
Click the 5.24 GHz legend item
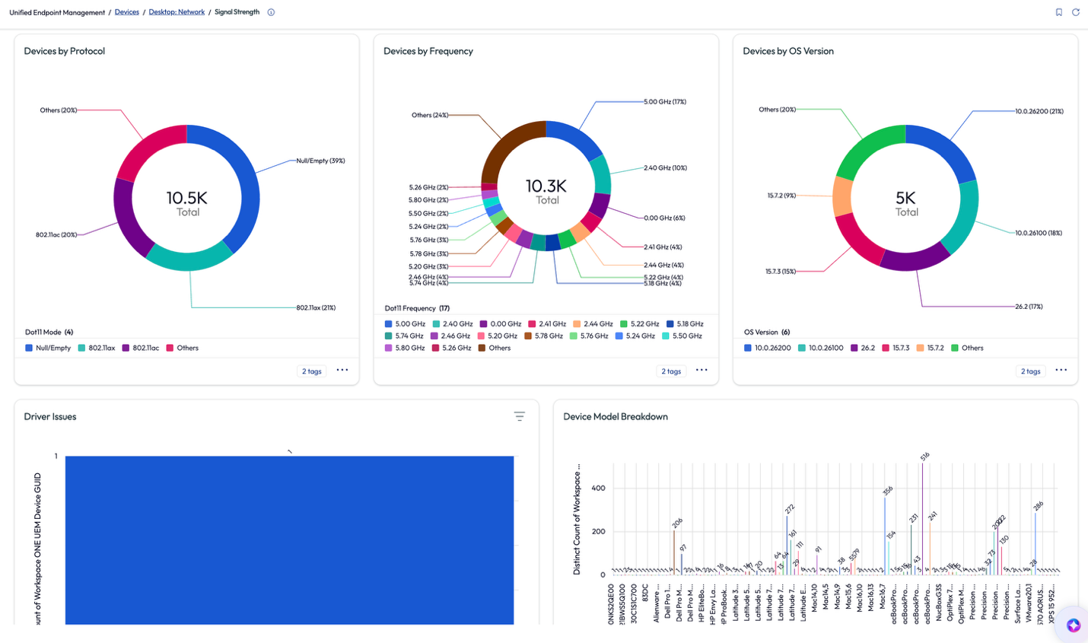click(635, 336)
